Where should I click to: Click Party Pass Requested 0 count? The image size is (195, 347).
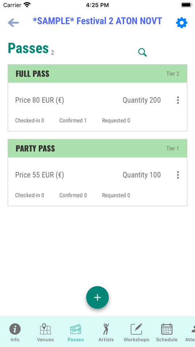click(x=116, y=195)
